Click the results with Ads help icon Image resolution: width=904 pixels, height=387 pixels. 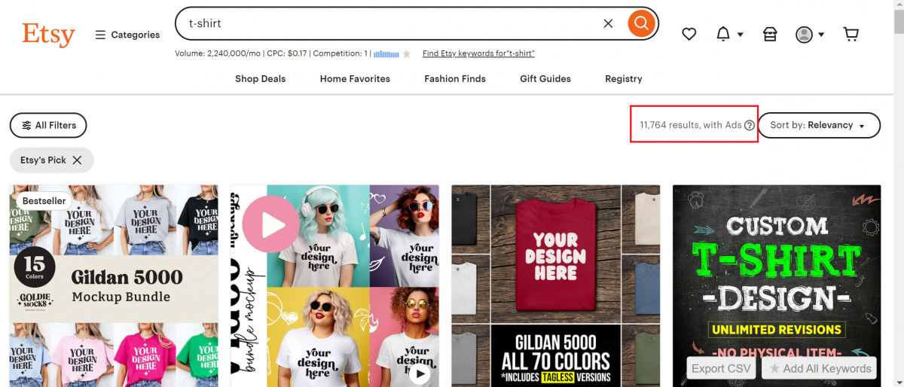tap(750, 126)
